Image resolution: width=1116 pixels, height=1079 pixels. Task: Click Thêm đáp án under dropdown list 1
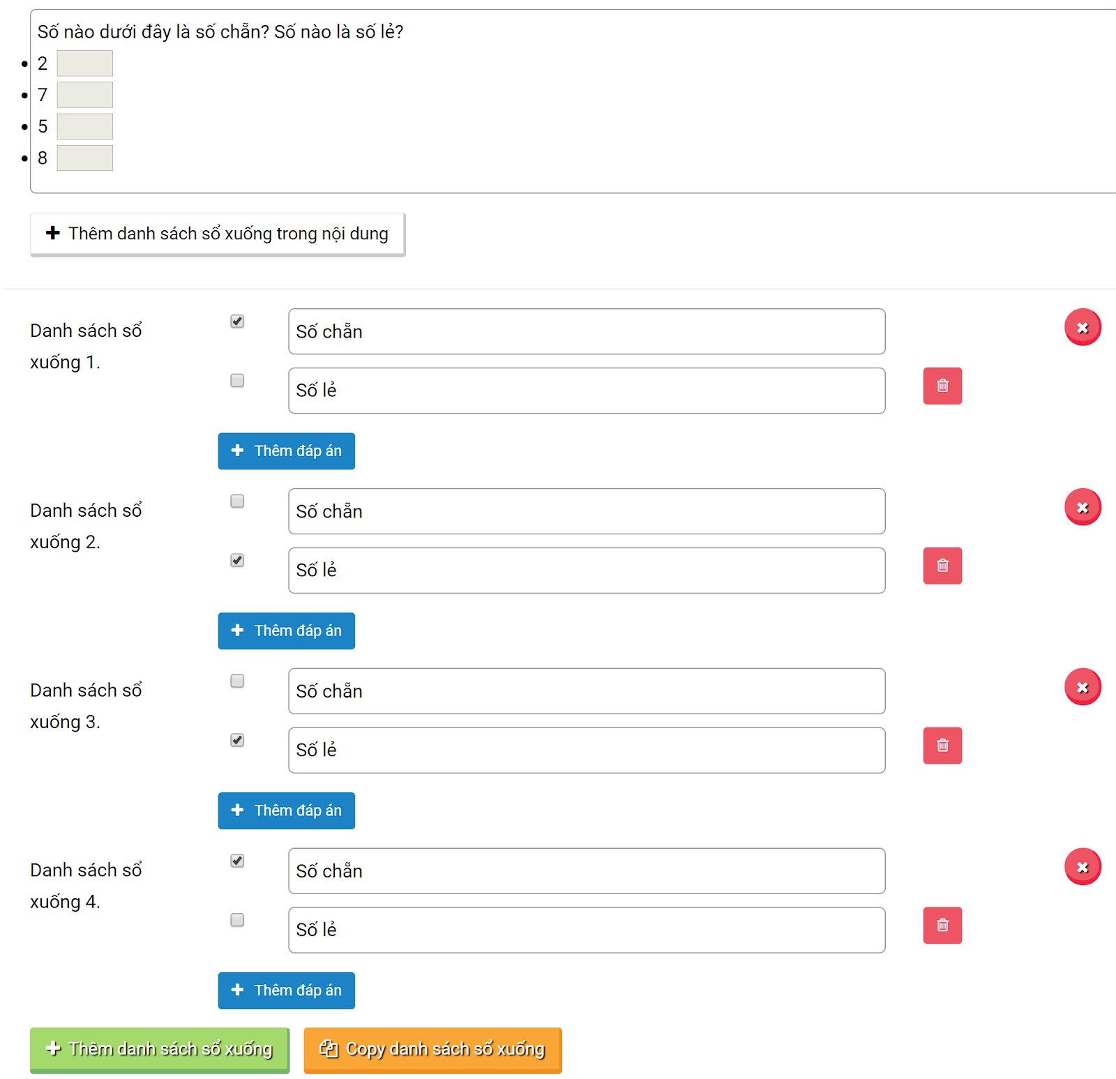[286, 451]
